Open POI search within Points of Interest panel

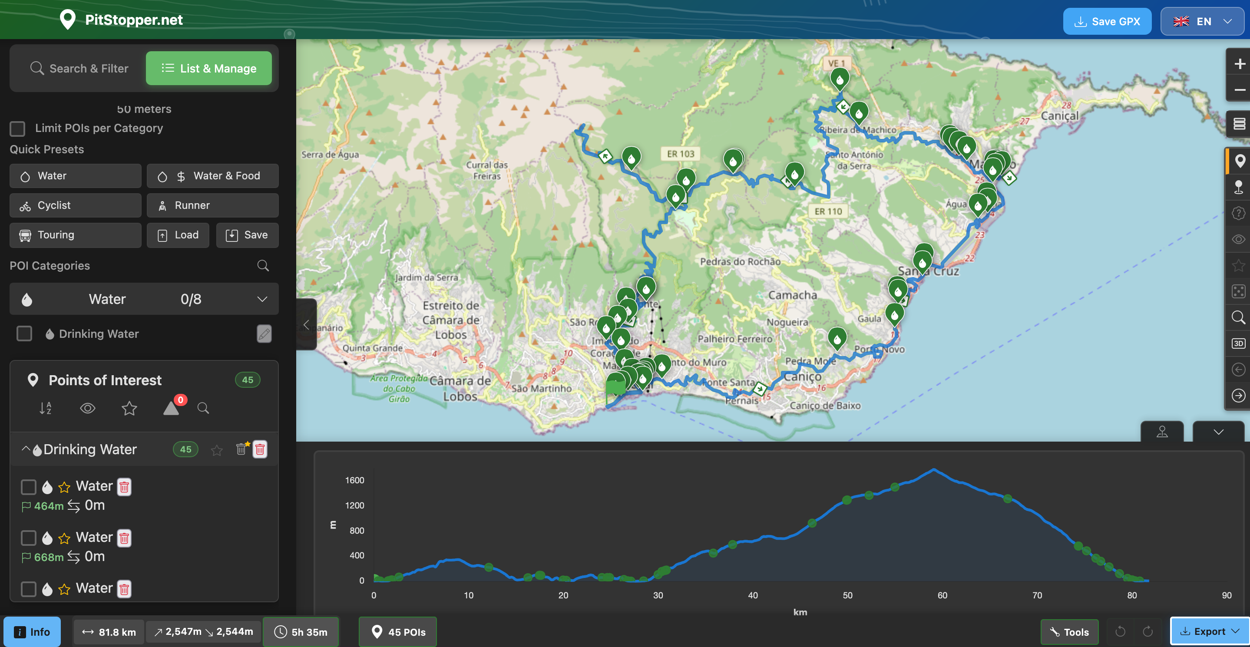pyautogui.click(x=203, y=408)
